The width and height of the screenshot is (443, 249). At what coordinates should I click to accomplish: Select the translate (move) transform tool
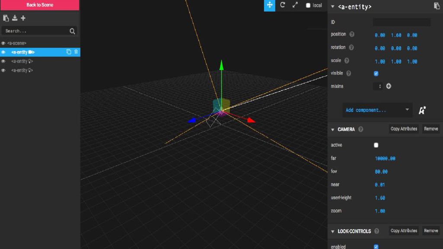(x=270, y=5)
